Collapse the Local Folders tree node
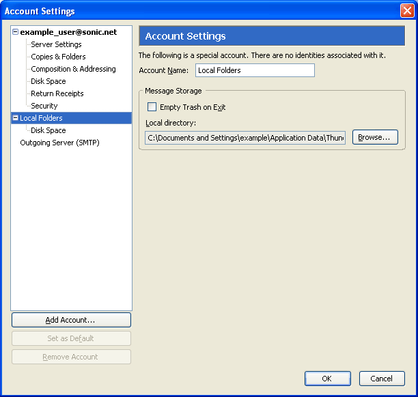The image size is (418, 397). 16,118
